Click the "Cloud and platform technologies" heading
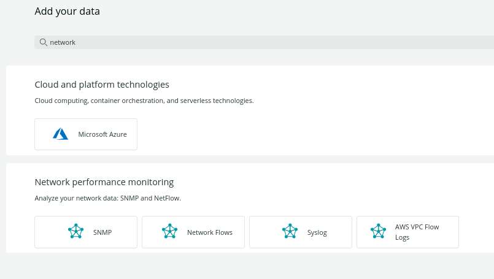Screen dimensions: 494x279 click(x=102, y=85)
